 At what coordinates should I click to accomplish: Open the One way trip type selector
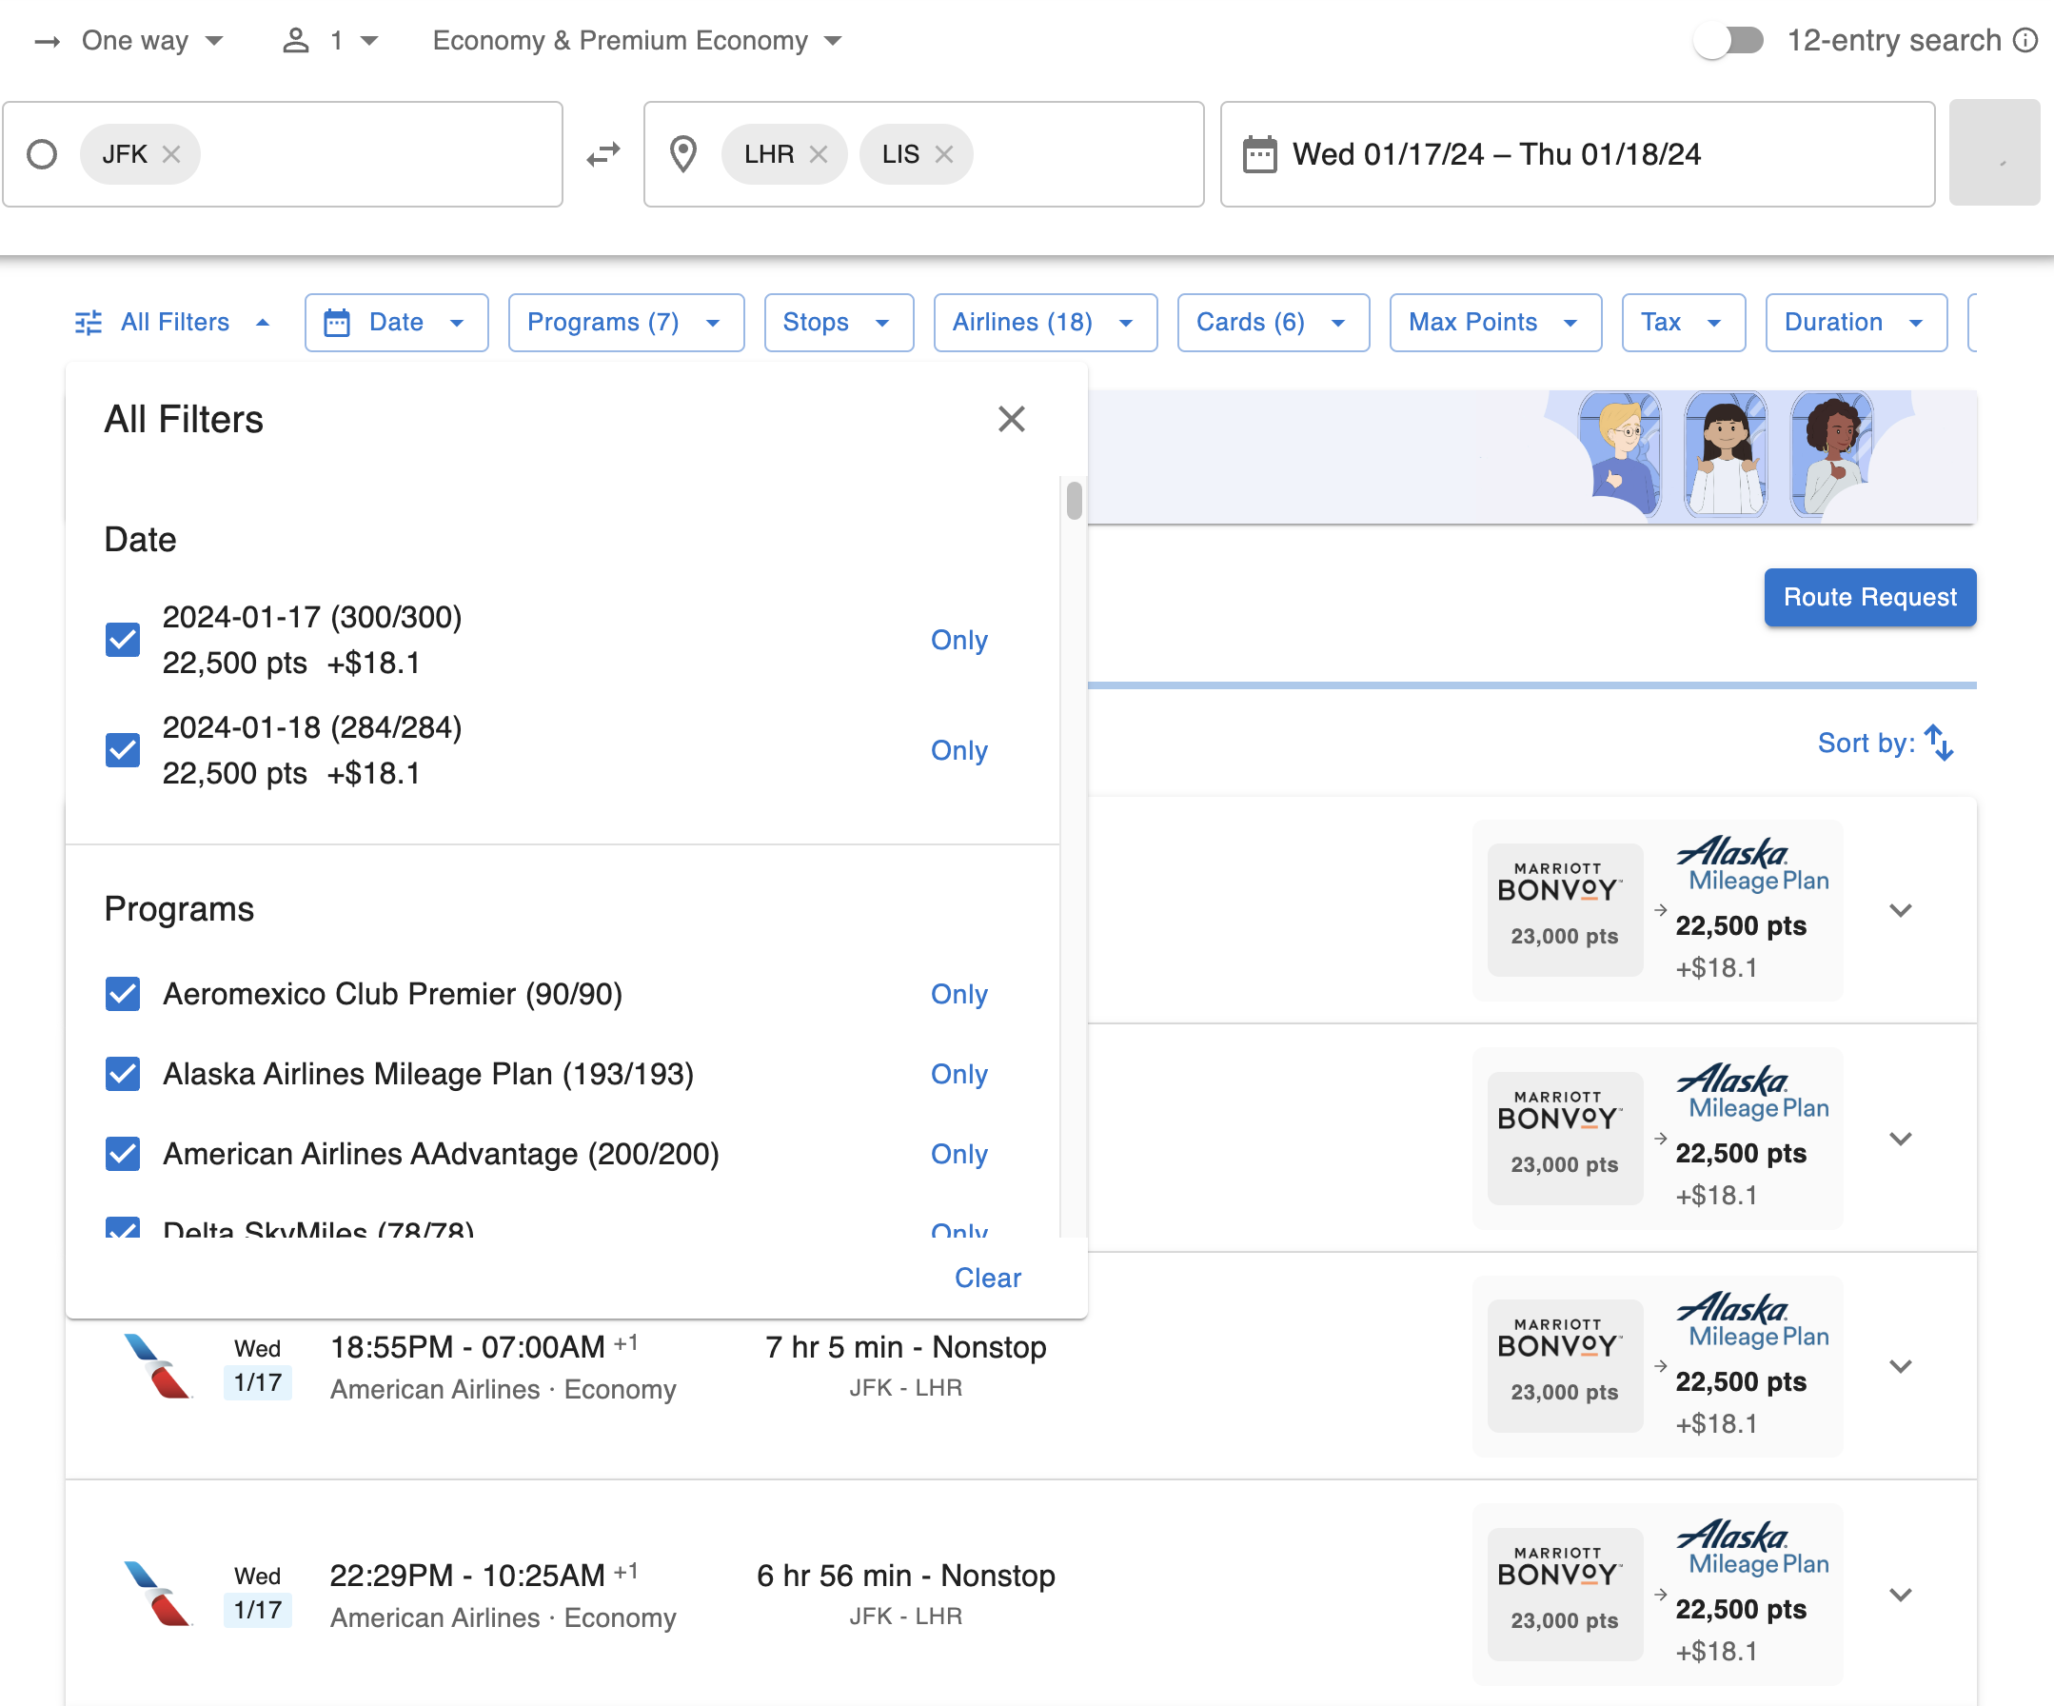[136, 40]
